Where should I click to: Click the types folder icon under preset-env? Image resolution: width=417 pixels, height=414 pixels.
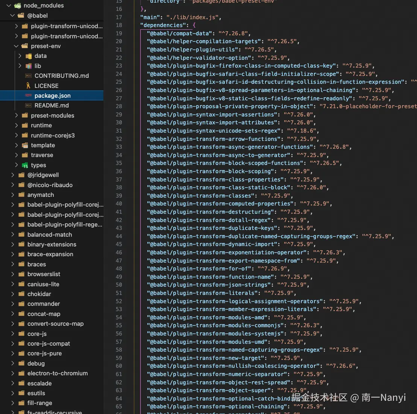pyautogui.click(x=24, y=165)
